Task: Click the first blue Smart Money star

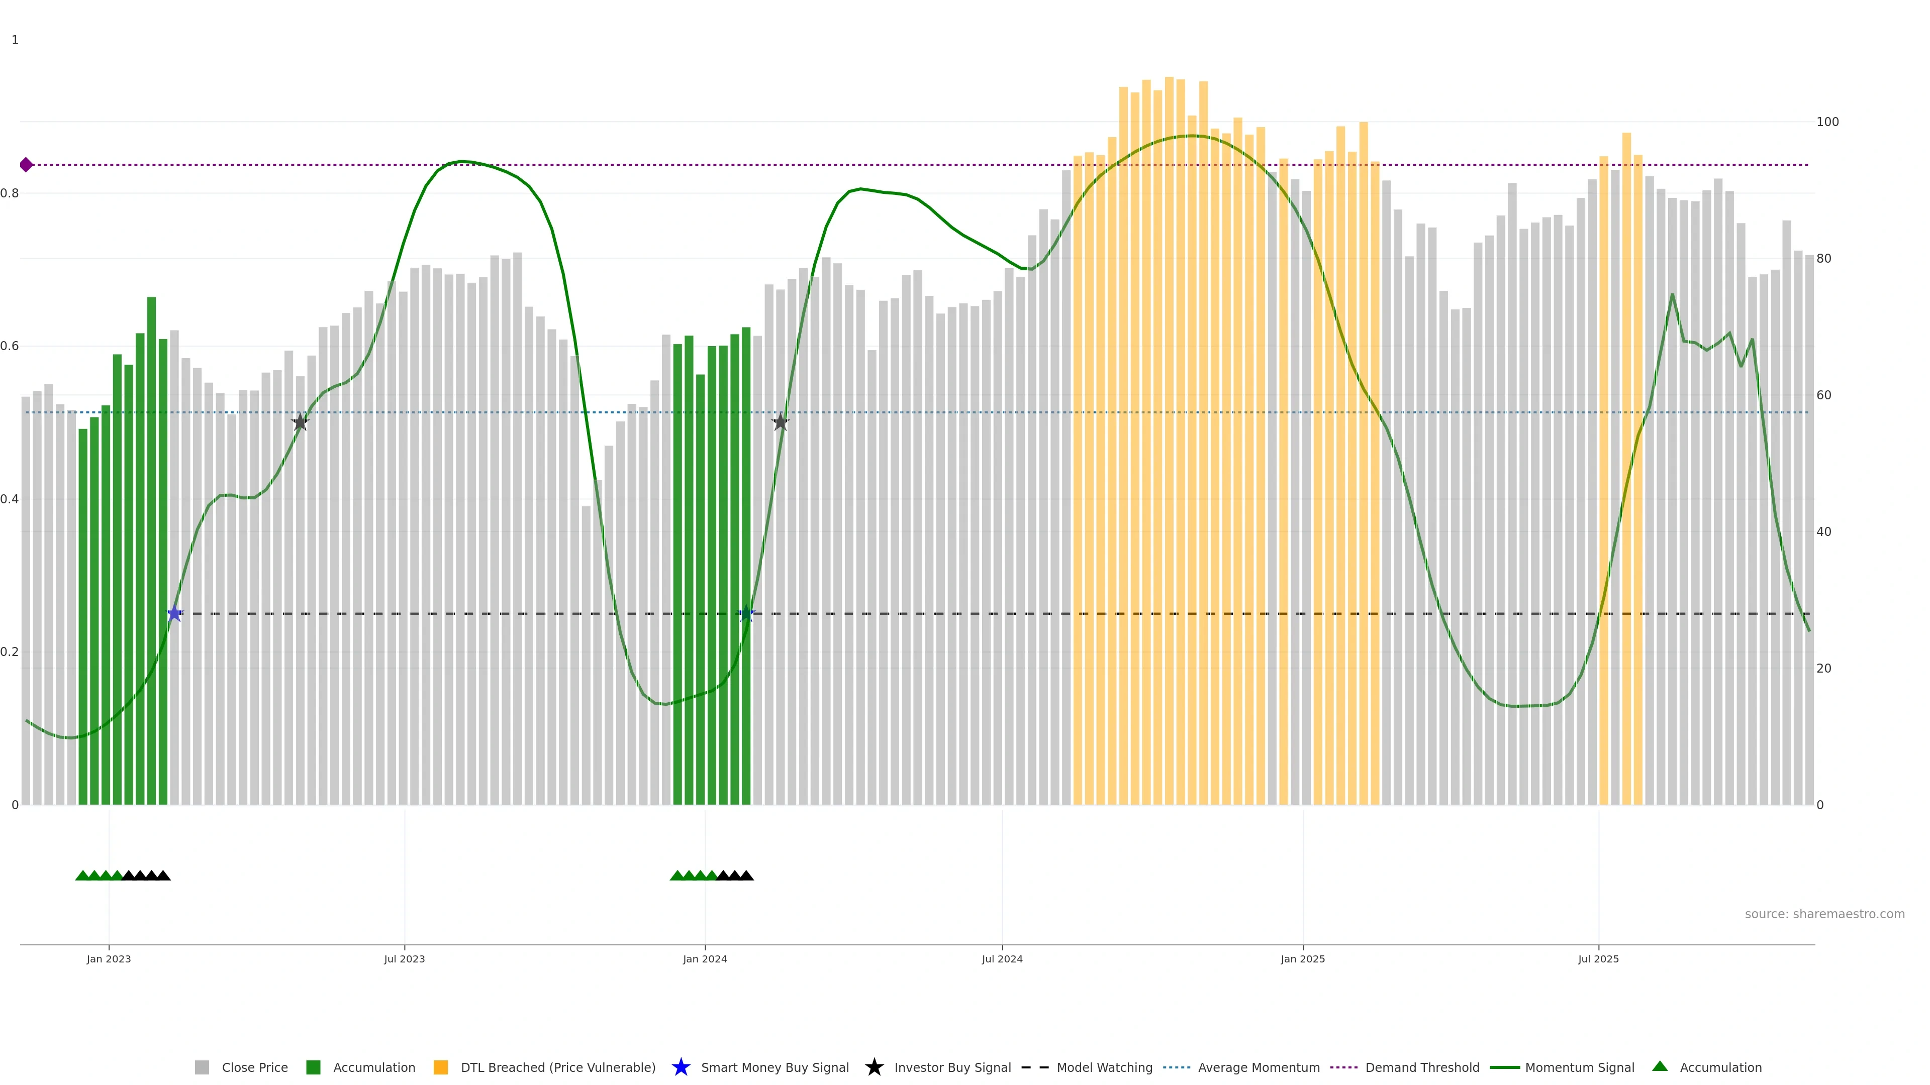Action: (x=174, y=614)
